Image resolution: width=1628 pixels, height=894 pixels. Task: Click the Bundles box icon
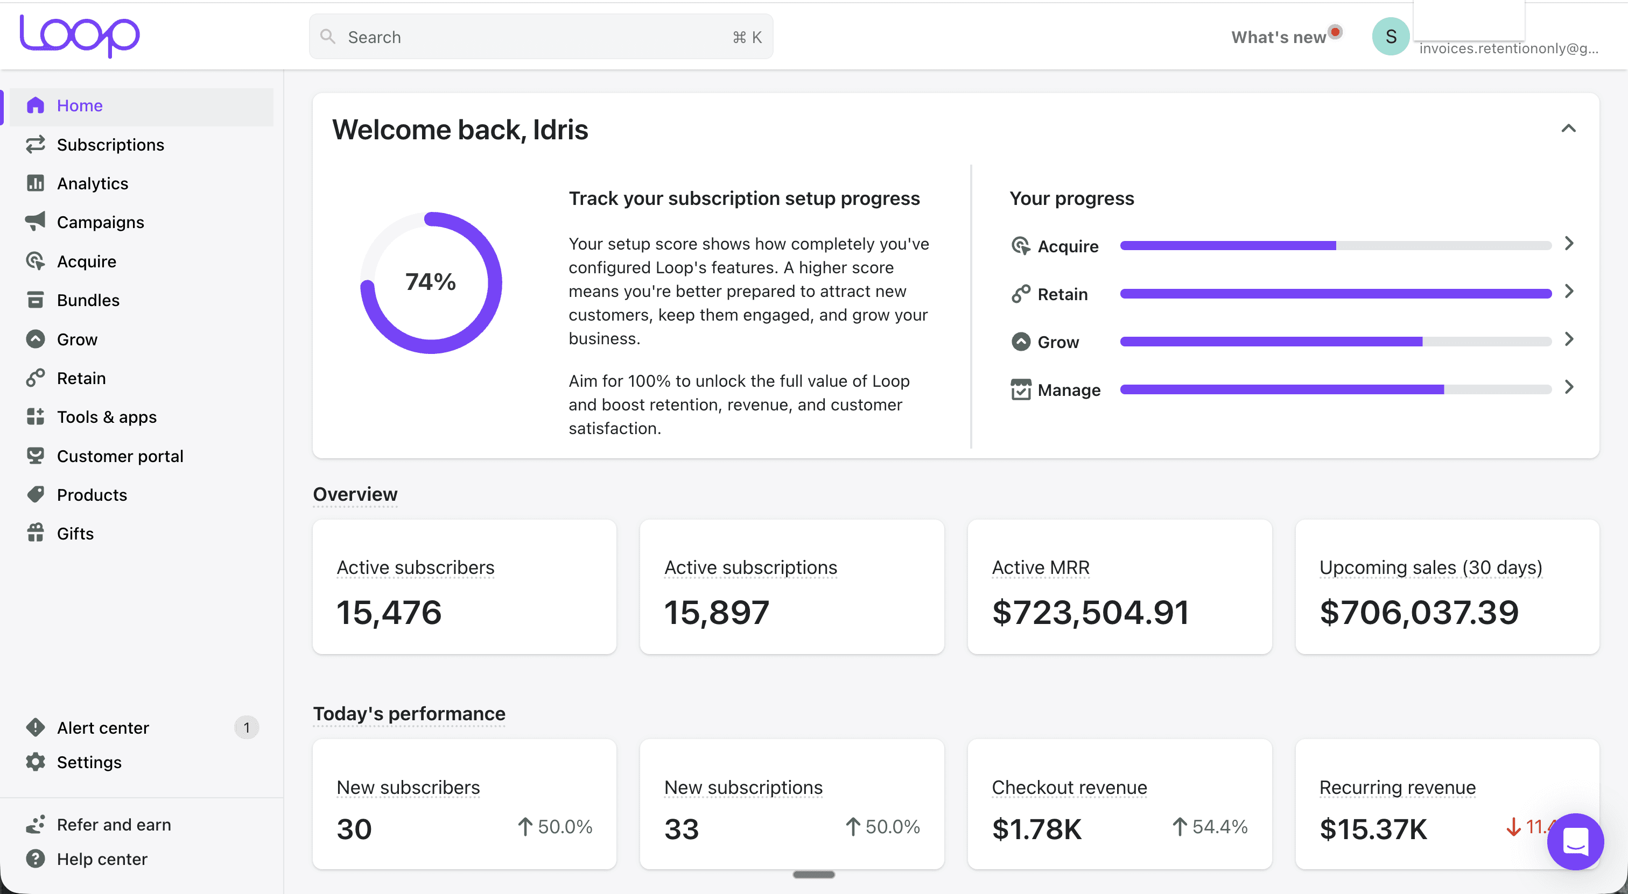(36, 300)
